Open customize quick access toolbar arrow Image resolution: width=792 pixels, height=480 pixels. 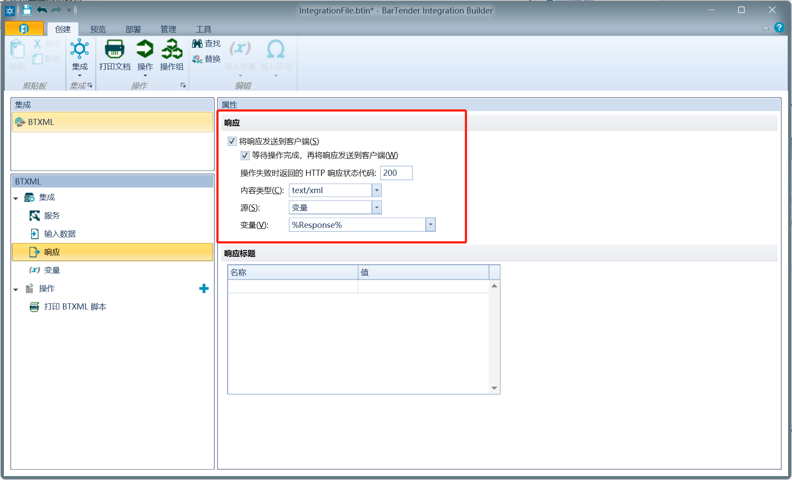(69, 10)
